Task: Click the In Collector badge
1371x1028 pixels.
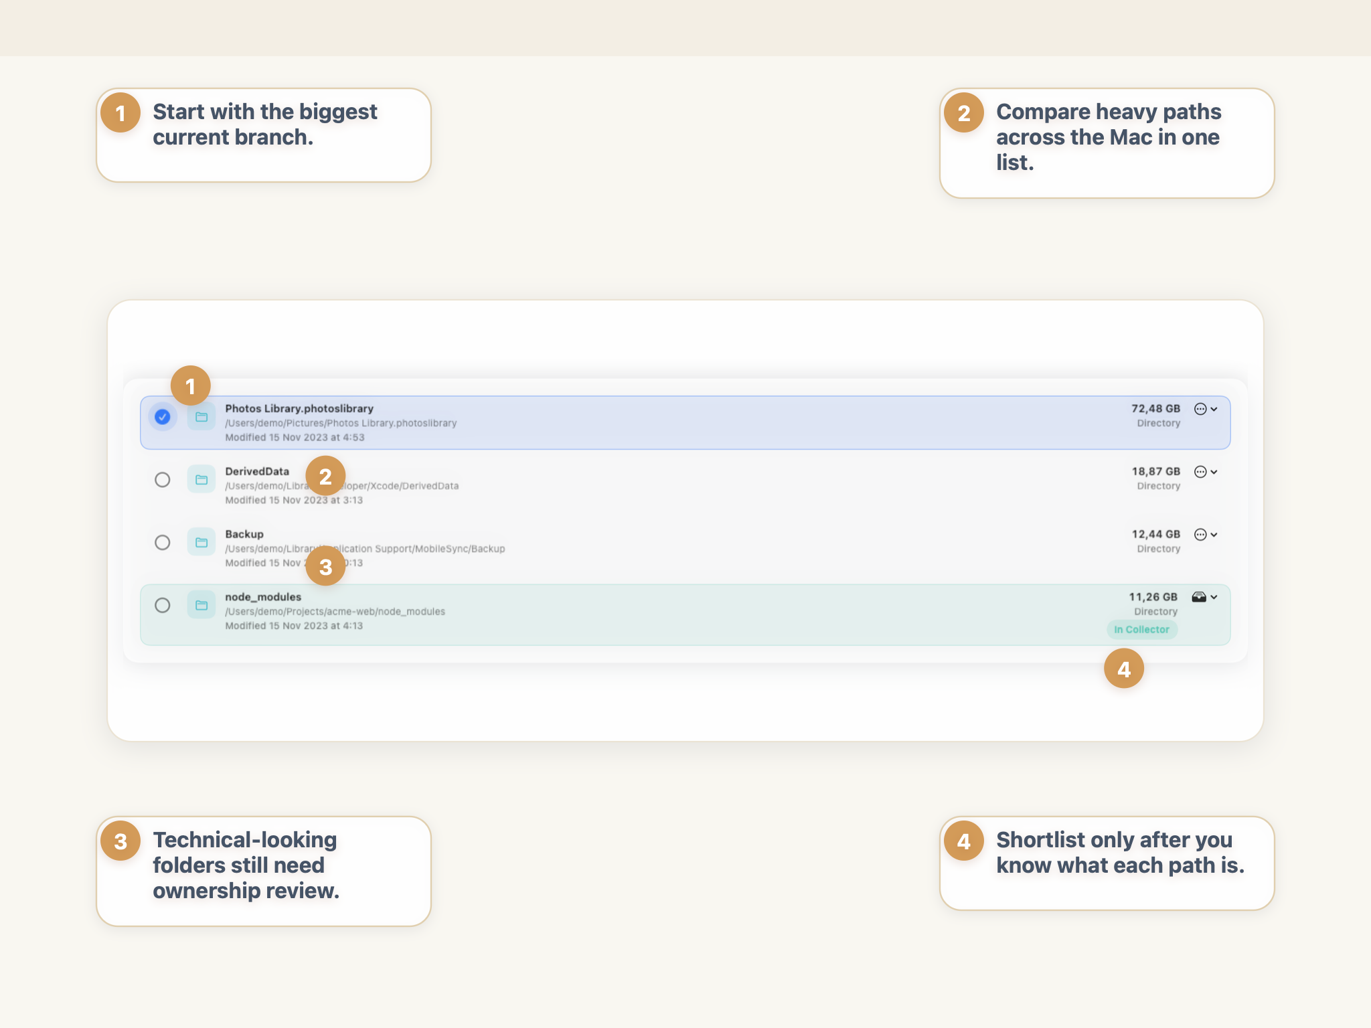Action: tap(1142, 629)
